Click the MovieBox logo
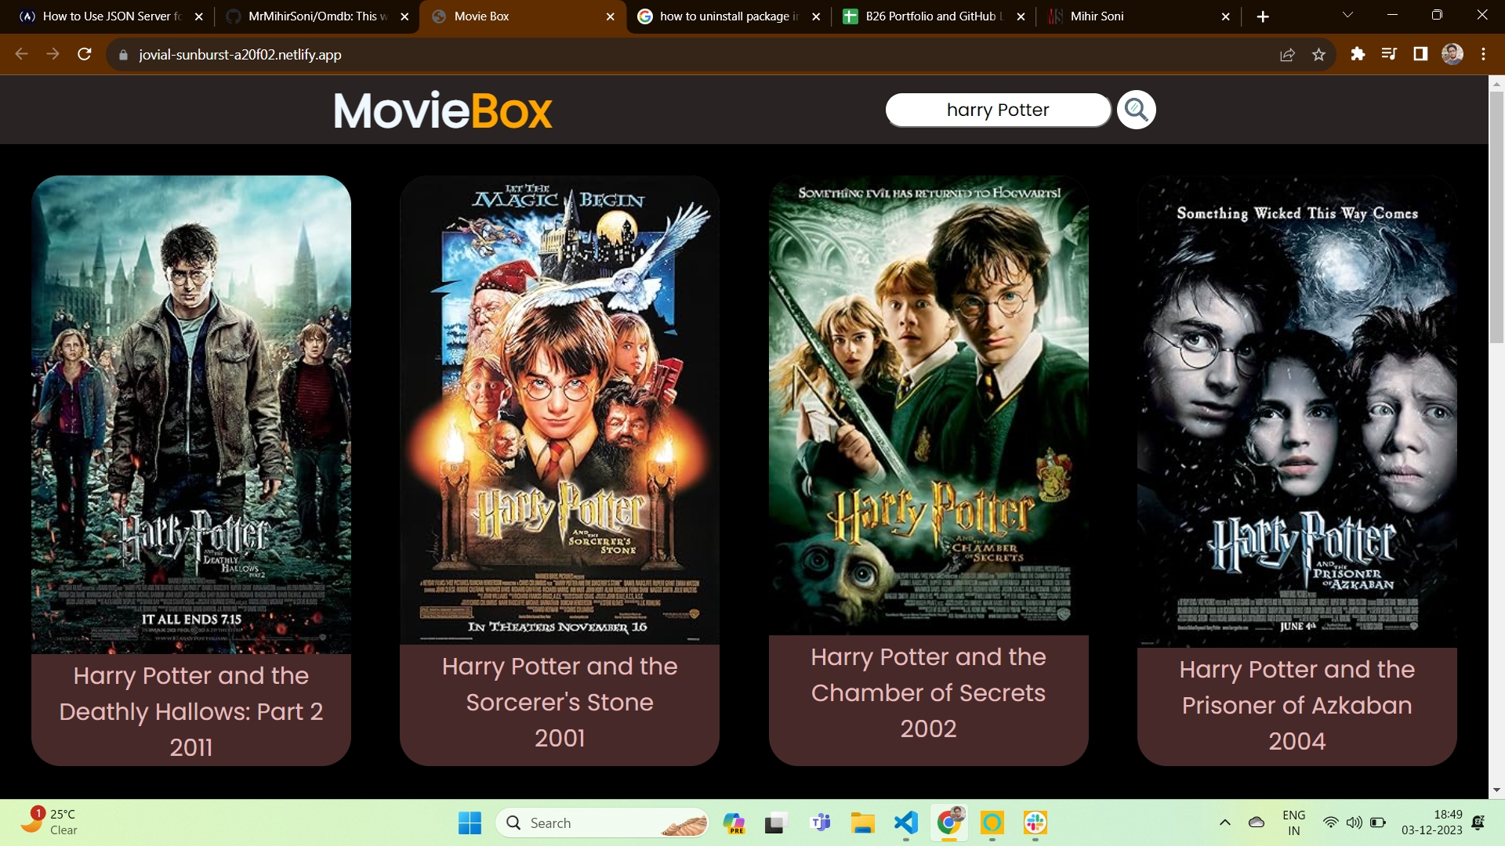 click(x=443, y=110)
